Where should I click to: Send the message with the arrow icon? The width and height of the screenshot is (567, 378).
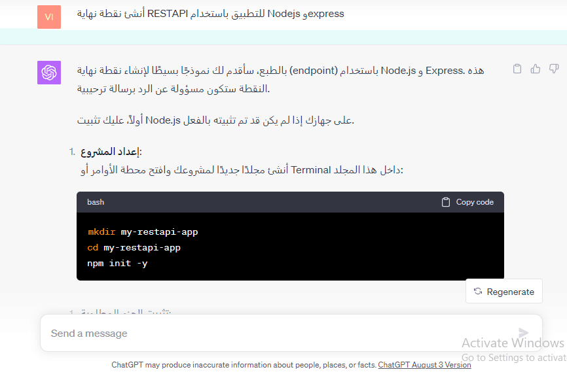(523, 332)
